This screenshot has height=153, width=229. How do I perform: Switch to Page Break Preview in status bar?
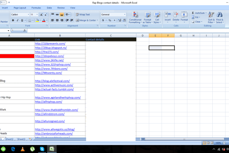212,143
